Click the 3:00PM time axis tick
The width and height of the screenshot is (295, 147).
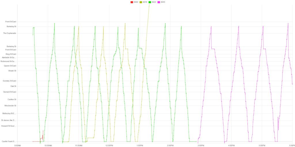201,145
